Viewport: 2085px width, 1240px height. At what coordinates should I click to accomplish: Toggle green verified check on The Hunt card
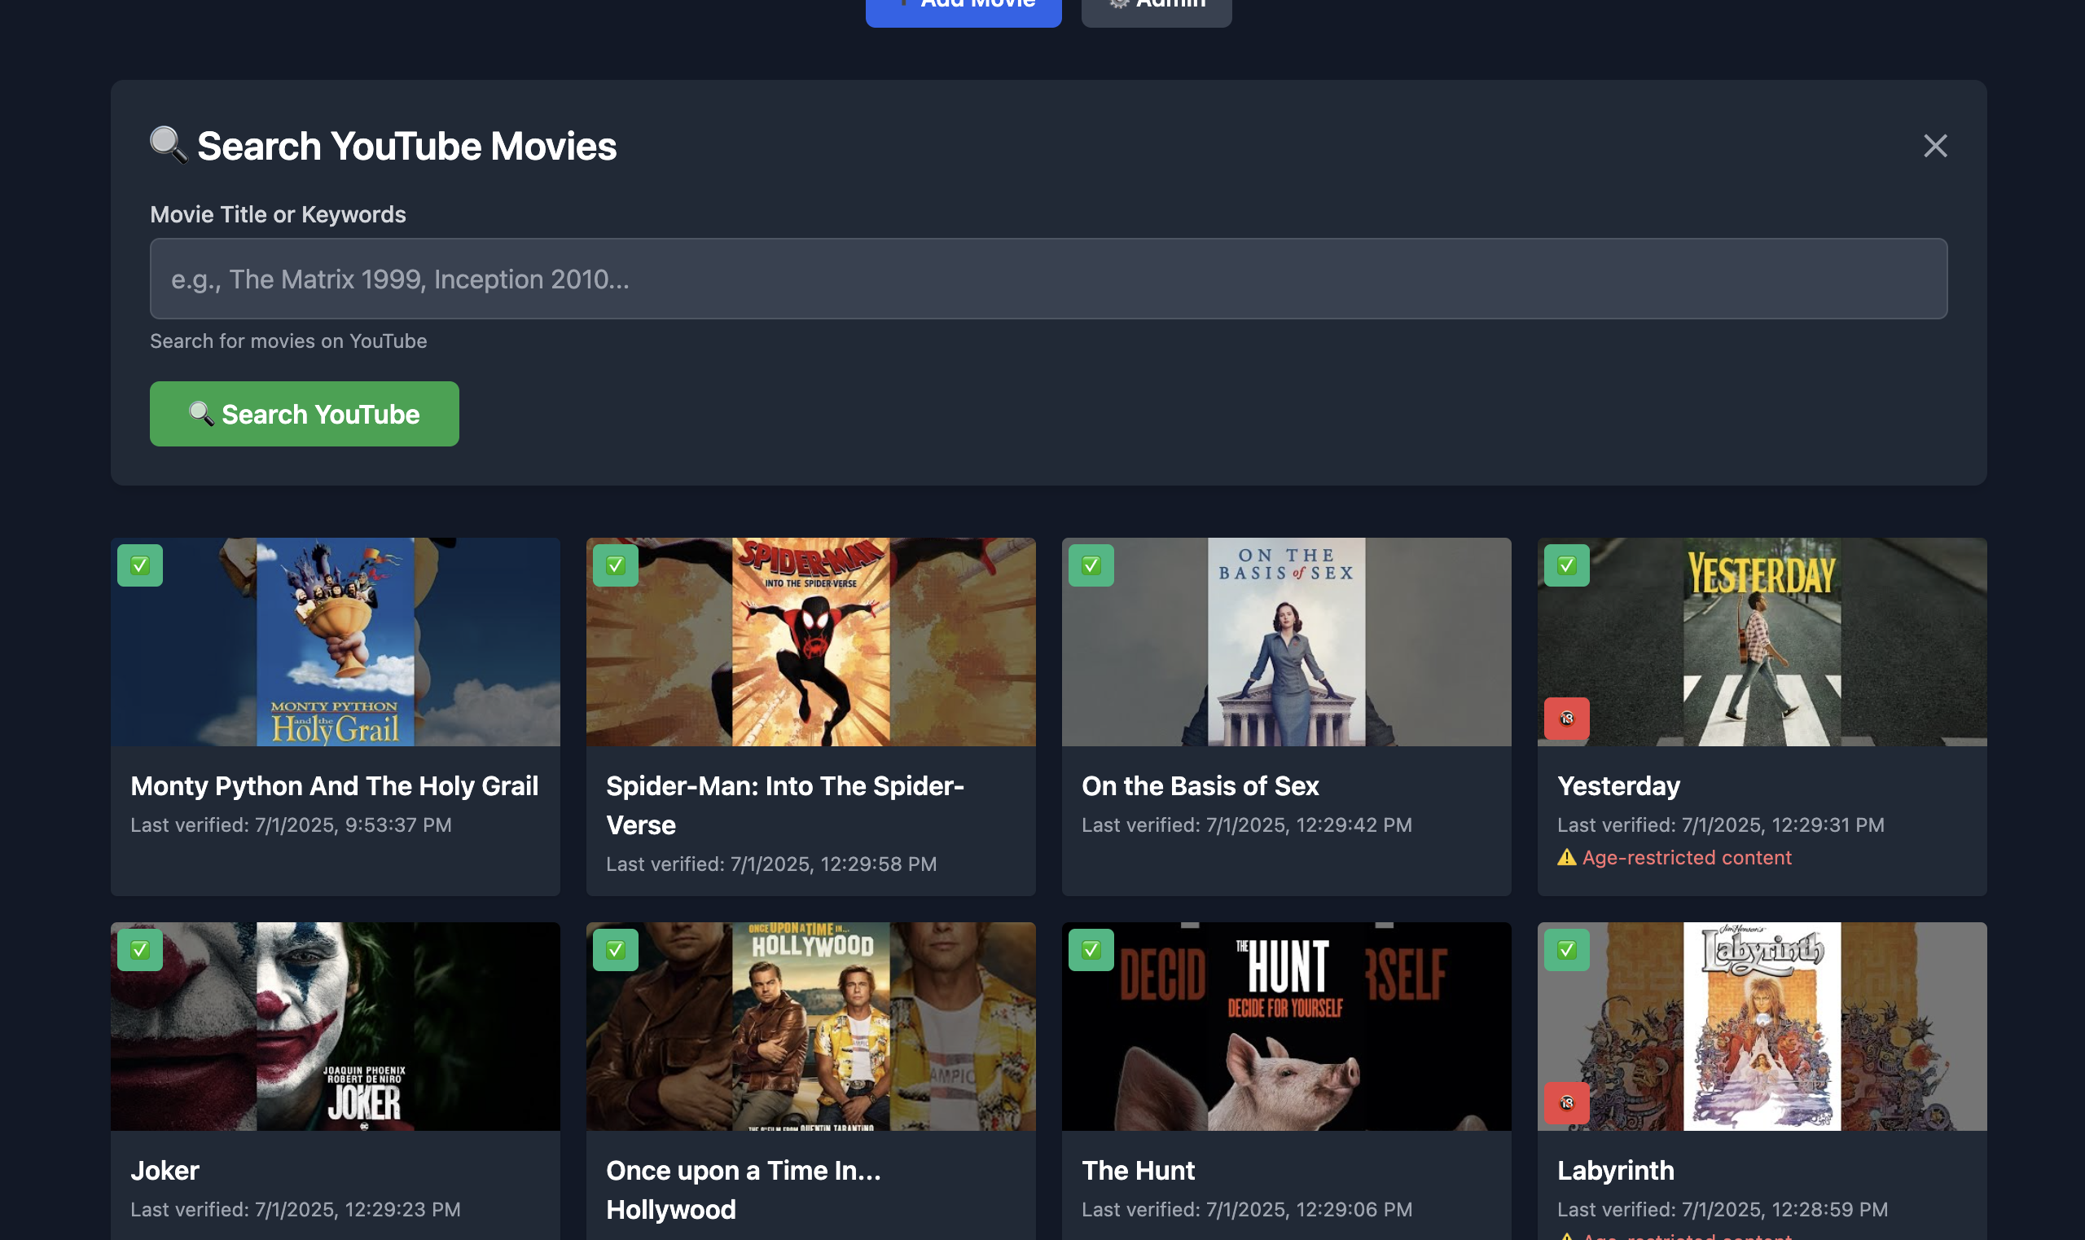1091,950
